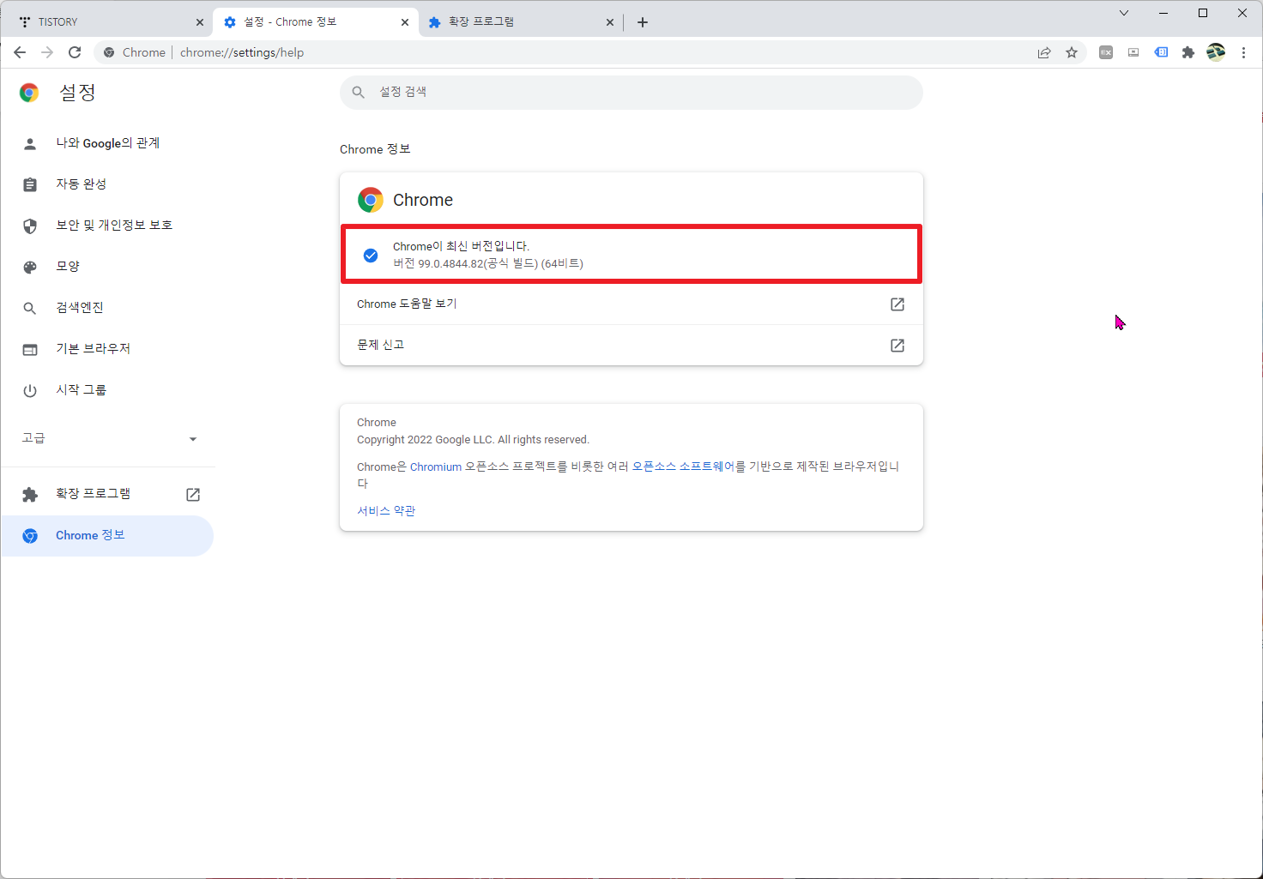The width and height of the screenshot is (1263, 879).
Task: Close the 설정 - Chrome 정보 tab
Action: coord(405,22)
